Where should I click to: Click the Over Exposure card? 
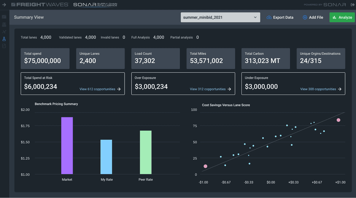[x=183, y=84]
